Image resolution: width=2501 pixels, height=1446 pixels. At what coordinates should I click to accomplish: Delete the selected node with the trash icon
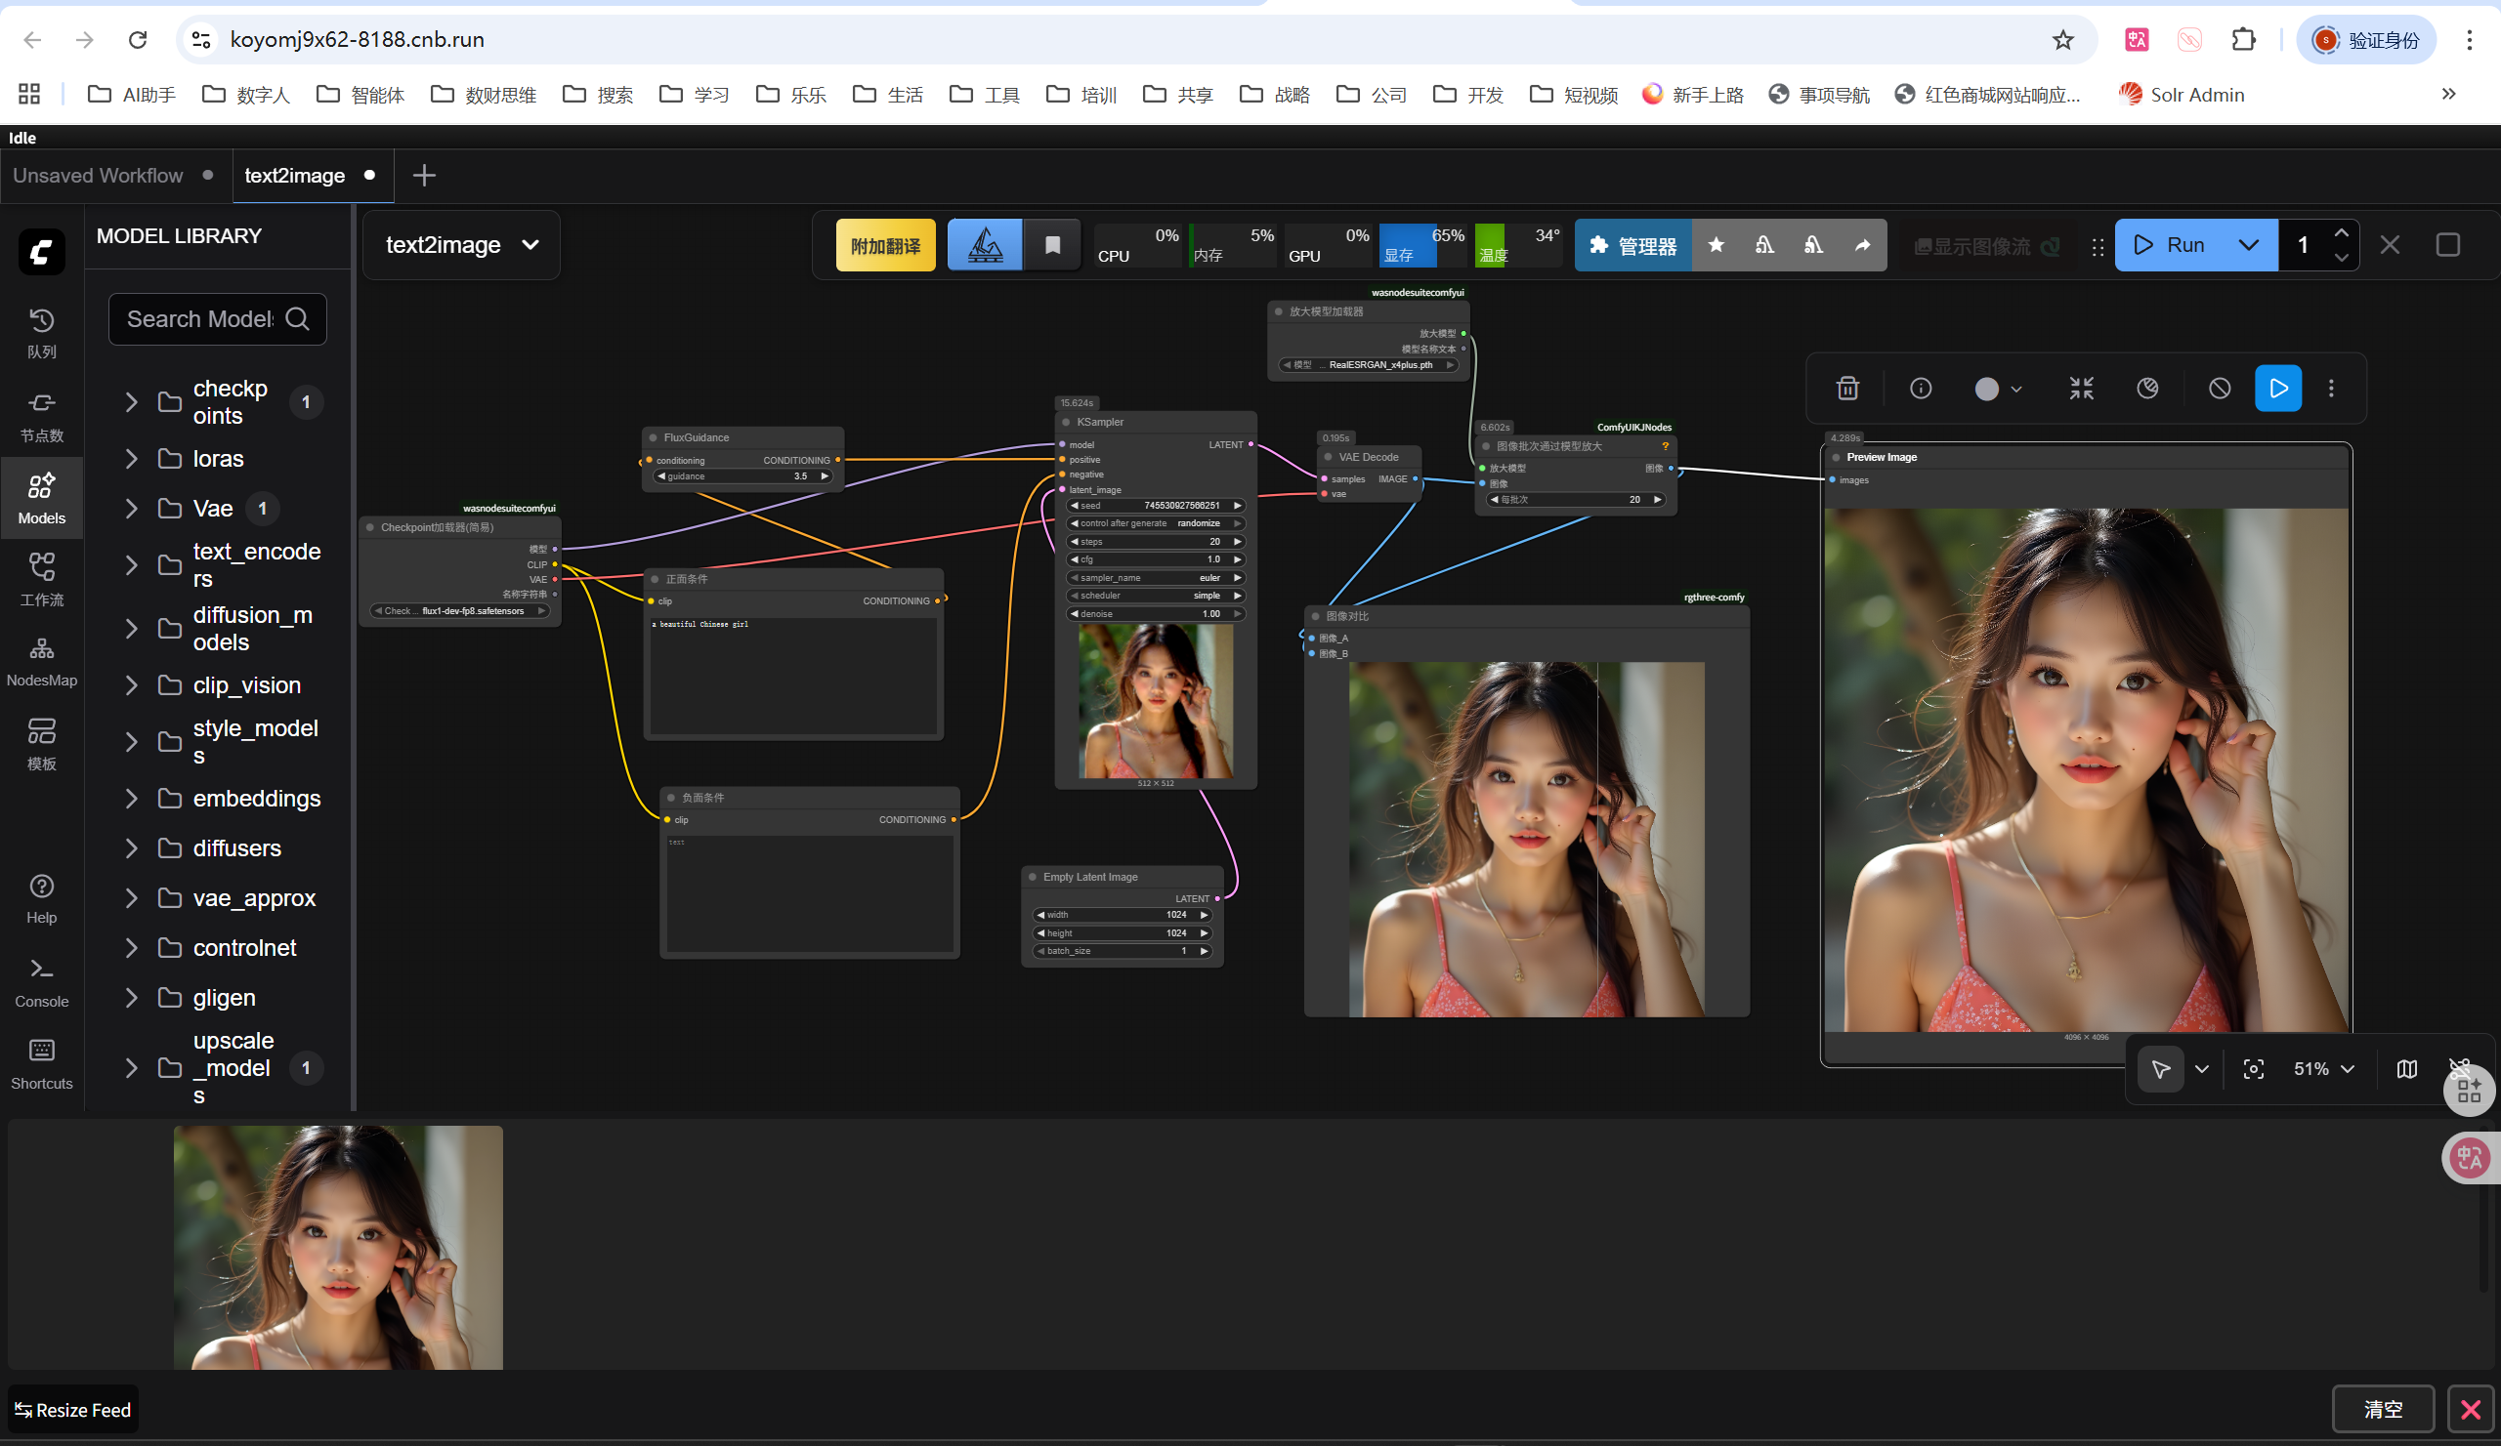(1847, 388)
